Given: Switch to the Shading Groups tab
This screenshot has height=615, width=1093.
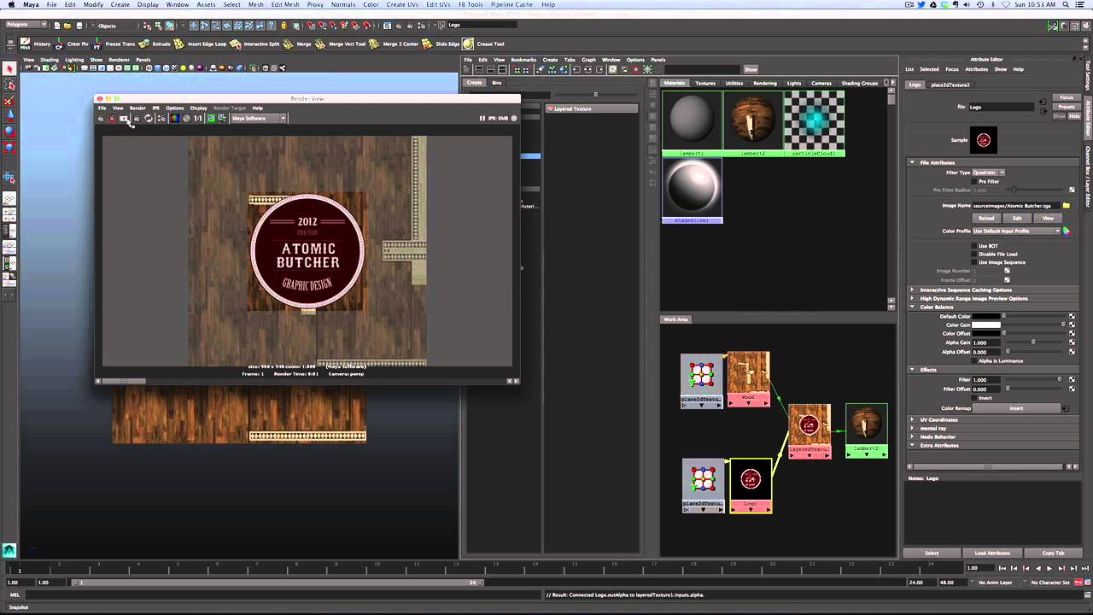Looking at the screenshot, I should tap(860, 83).
